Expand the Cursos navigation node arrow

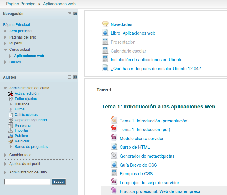click(5, 62)
